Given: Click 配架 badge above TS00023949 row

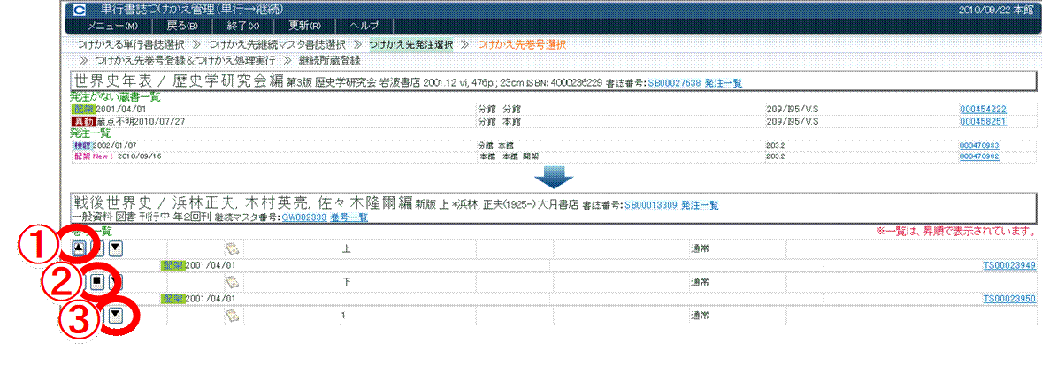Looking at the screenshot, I should 174,266.
